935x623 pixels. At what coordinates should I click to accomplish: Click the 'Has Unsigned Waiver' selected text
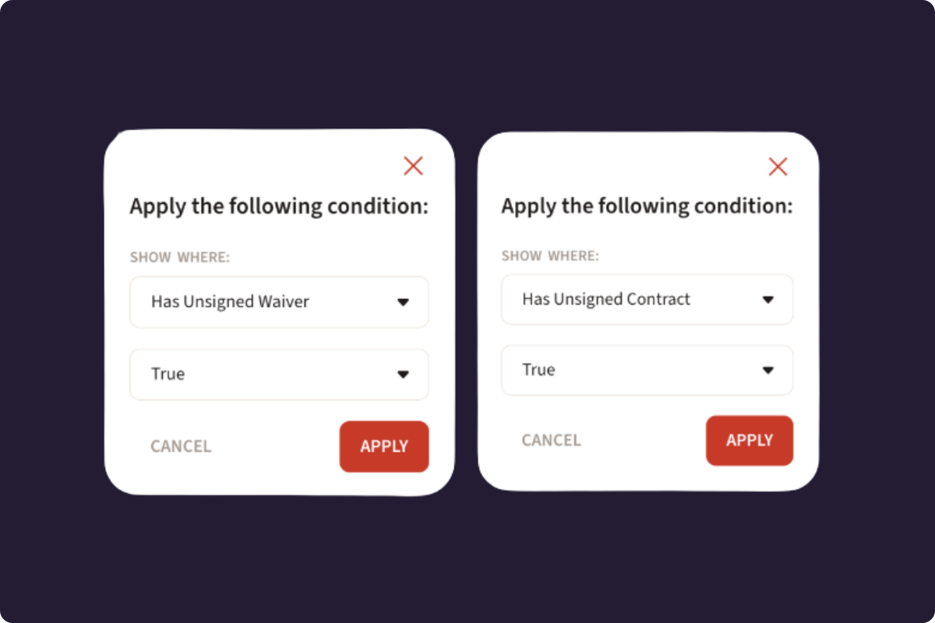230,302
